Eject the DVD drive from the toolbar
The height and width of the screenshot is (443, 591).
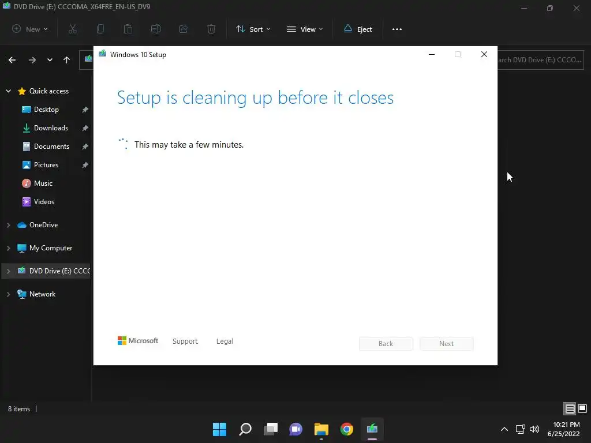pos(358,29)
